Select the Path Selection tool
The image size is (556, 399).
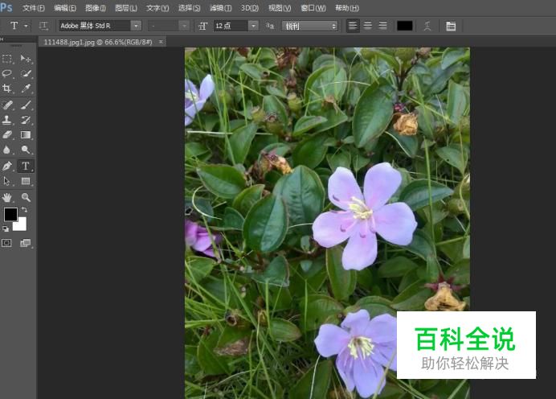[7, 181]
